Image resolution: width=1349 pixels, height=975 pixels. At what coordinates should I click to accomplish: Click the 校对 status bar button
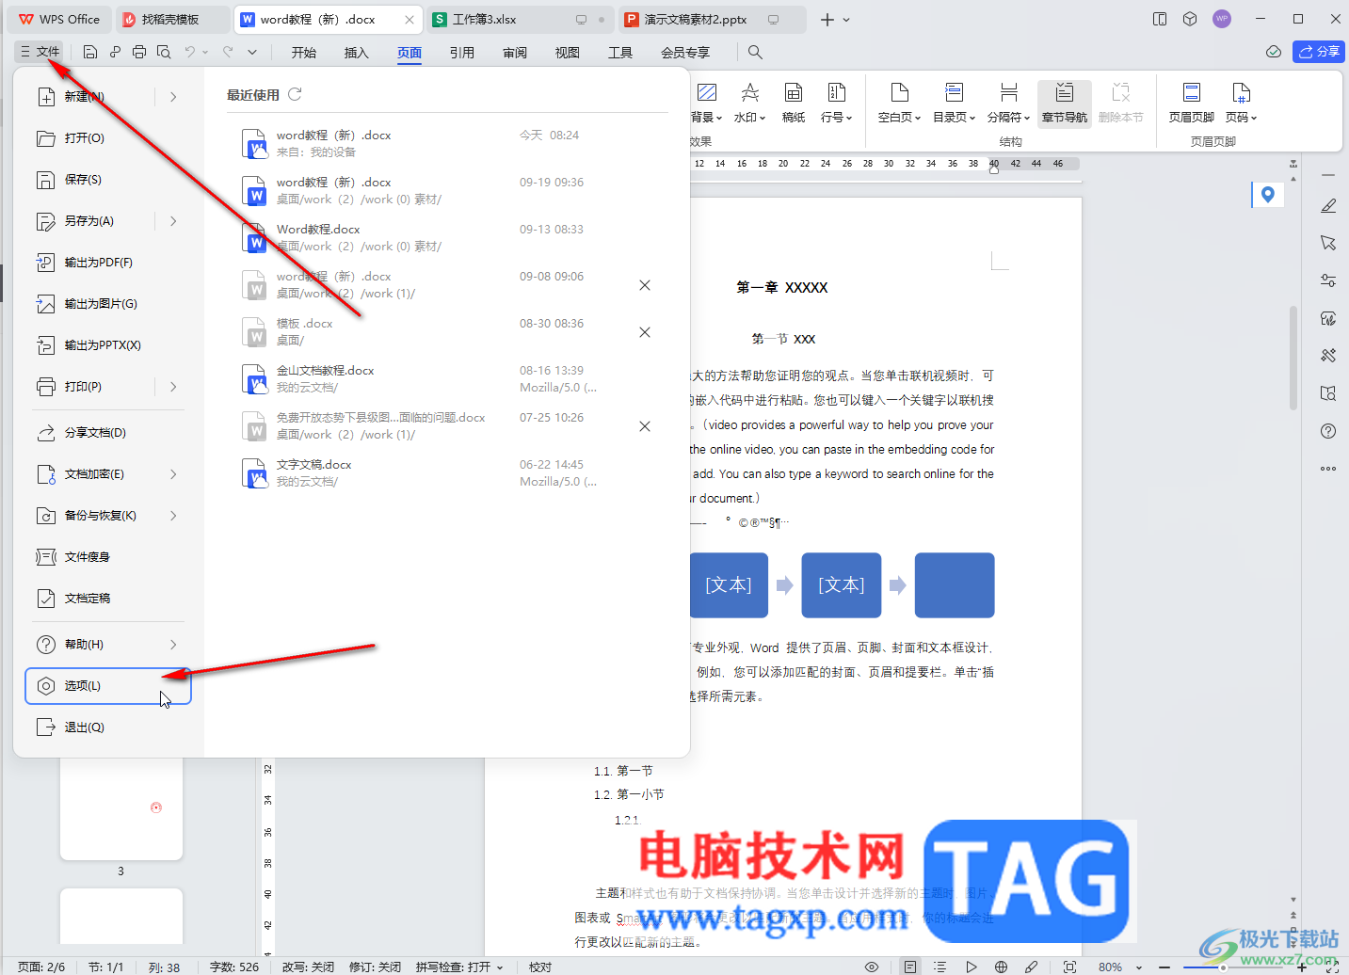pyautogui.click(x=540, y=967)
